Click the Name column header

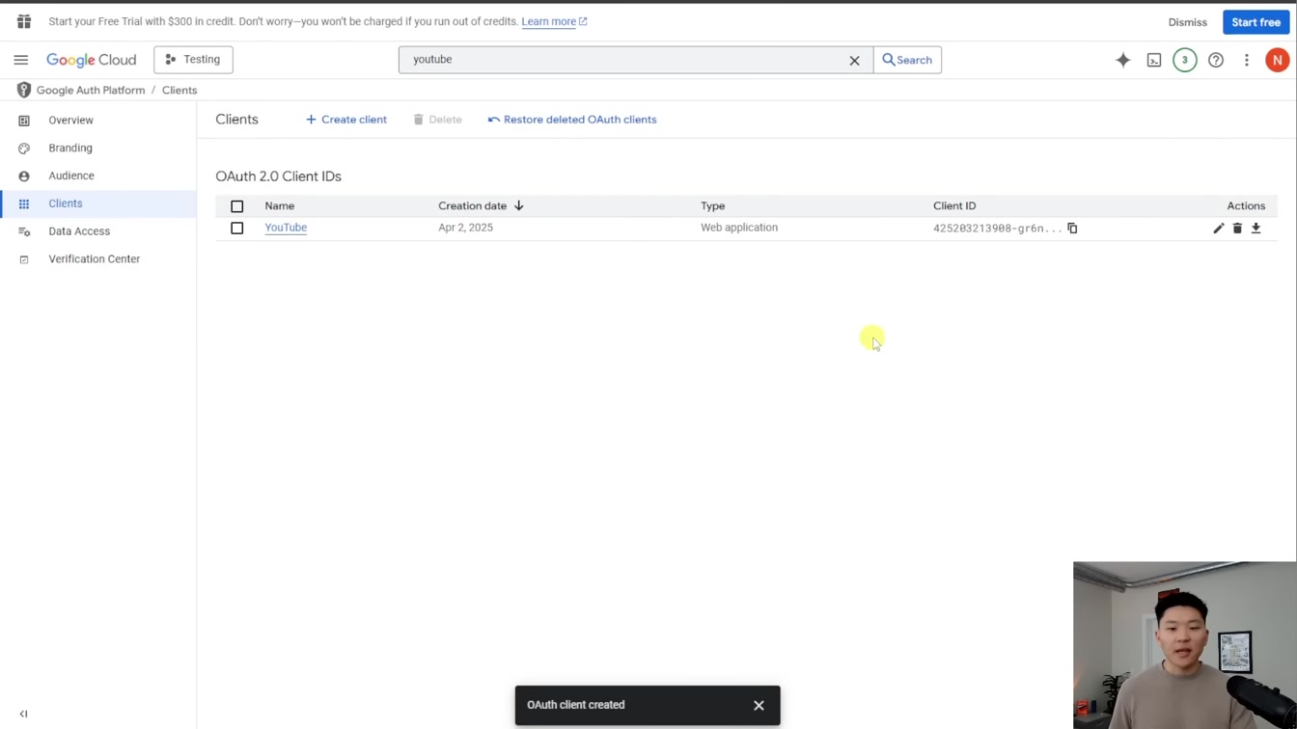coord(280,205)
